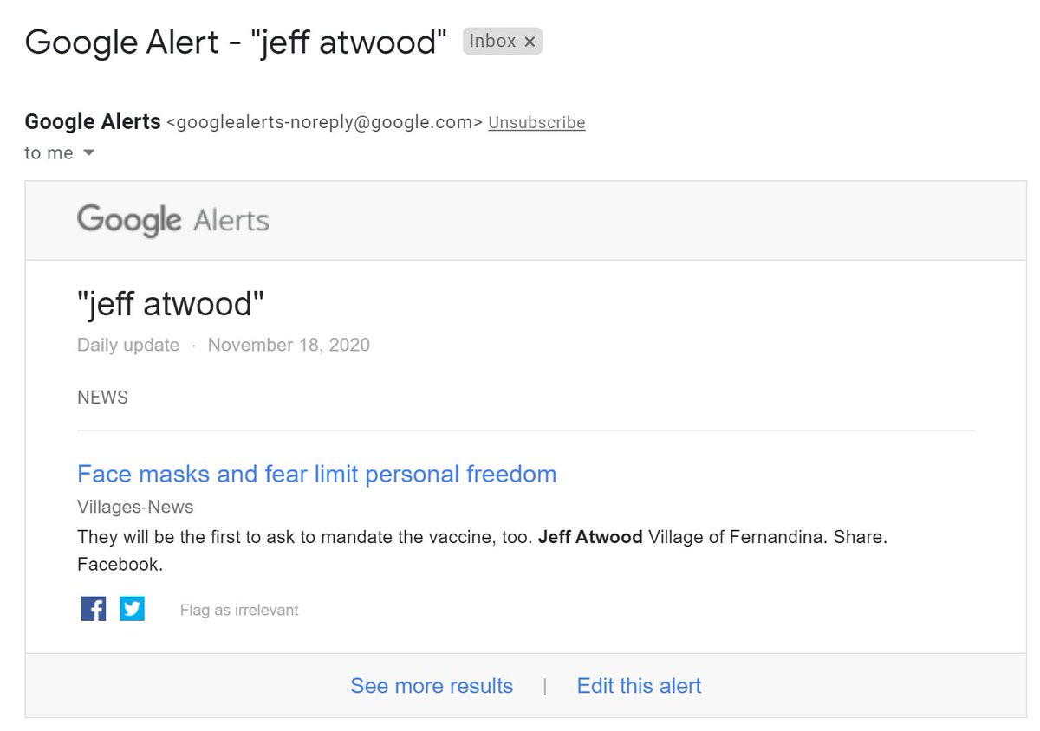Click See more results
Image resolution: width=1040 pixels, height=731 pixels.
(x=432, y=686)
